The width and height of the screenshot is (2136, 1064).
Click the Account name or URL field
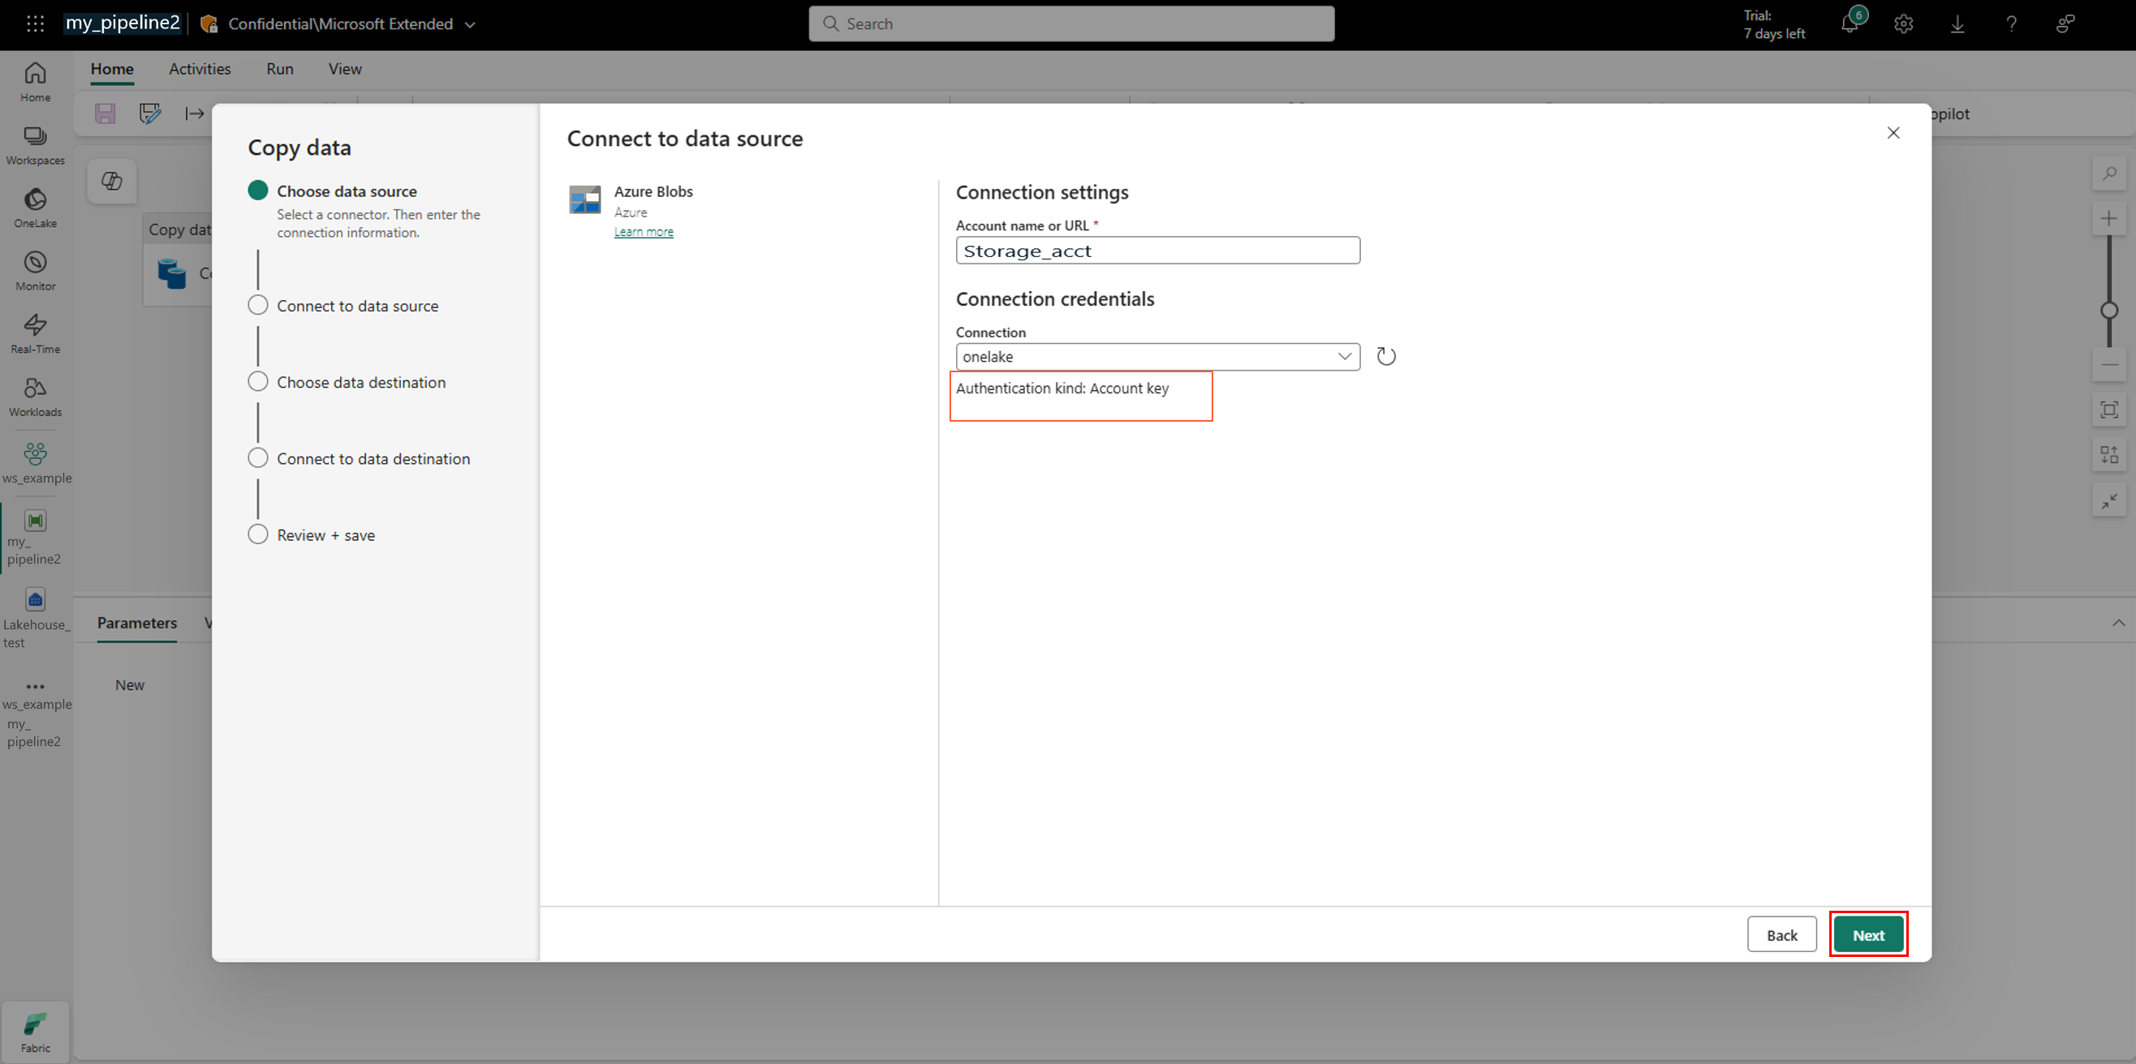(x=1157, y=251)
